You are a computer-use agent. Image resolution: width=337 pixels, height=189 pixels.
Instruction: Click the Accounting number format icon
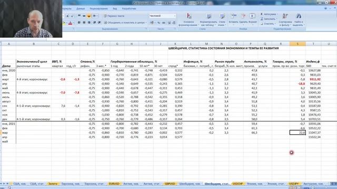(x=152, y=23)
